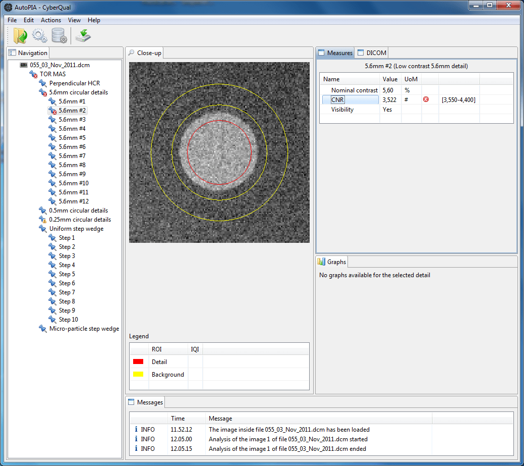Select the Graphs tab
524x466 pixels.
point(332,262)
